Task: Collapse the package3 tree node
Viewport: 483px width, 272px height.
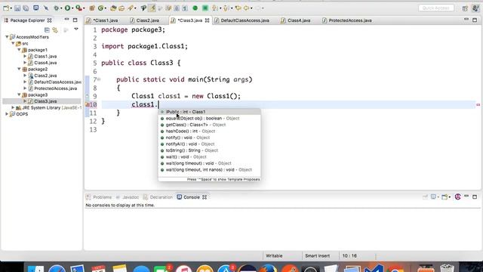Action: click(x=19, y=94)
